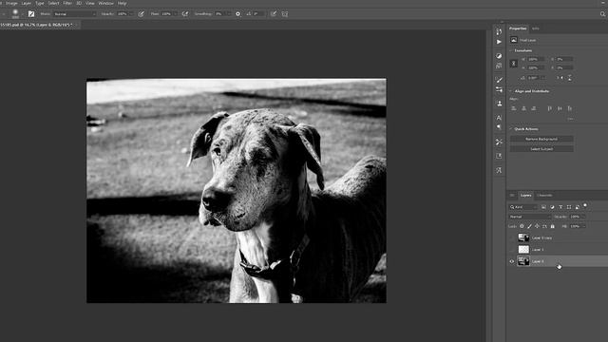Viewport: 608px width, 342px height.
Task: Open the History panel icon
Action: [x=499, y=31]
